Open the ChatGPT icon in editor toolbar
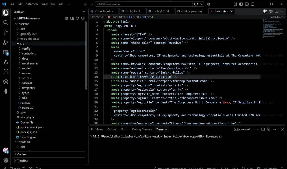 coord(265,11)
